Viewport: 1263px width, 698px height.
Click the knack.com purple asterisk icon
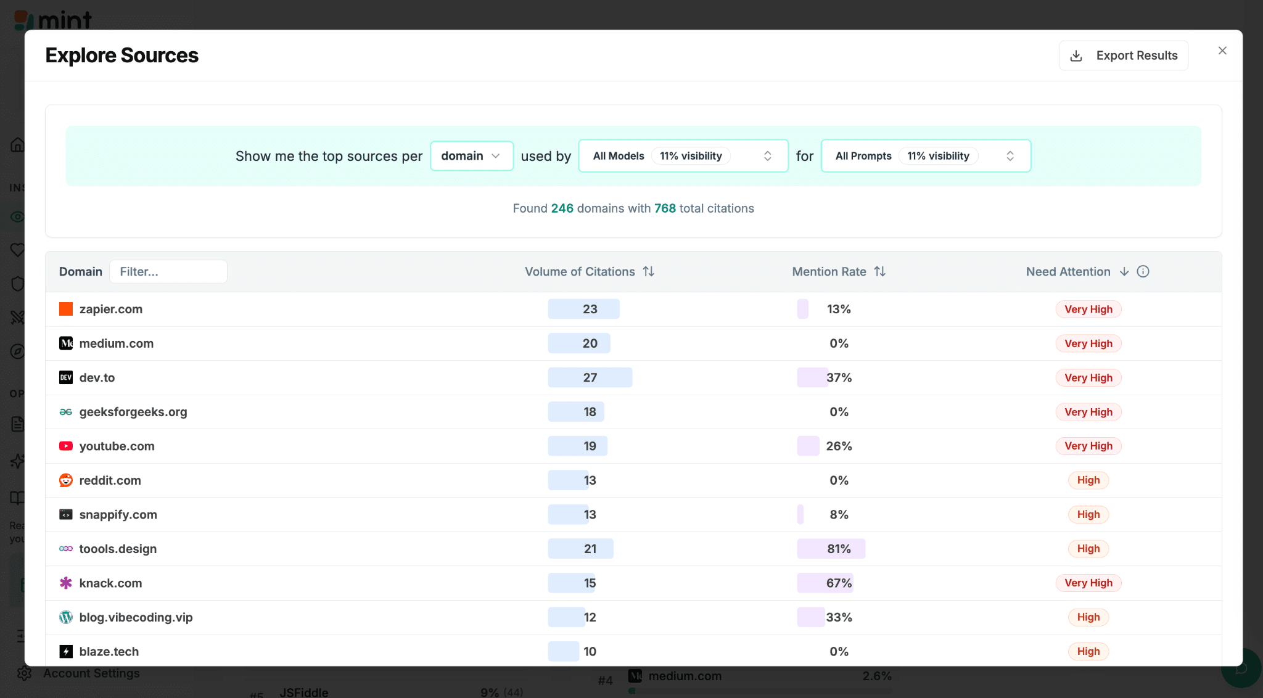pos(66,583)
